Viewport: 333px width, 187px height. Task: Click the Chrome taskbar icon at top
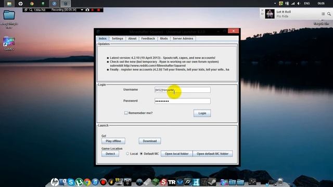(x=32, y=4)
